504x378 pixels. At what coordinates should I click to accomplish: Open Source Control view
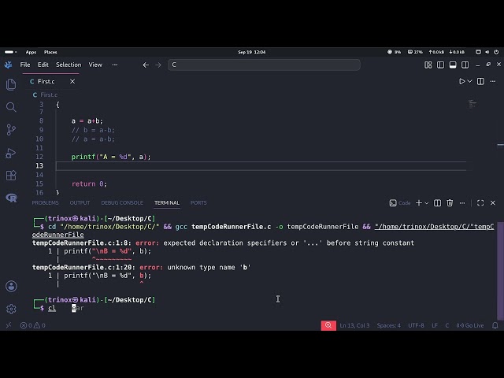tap(11, 130)
